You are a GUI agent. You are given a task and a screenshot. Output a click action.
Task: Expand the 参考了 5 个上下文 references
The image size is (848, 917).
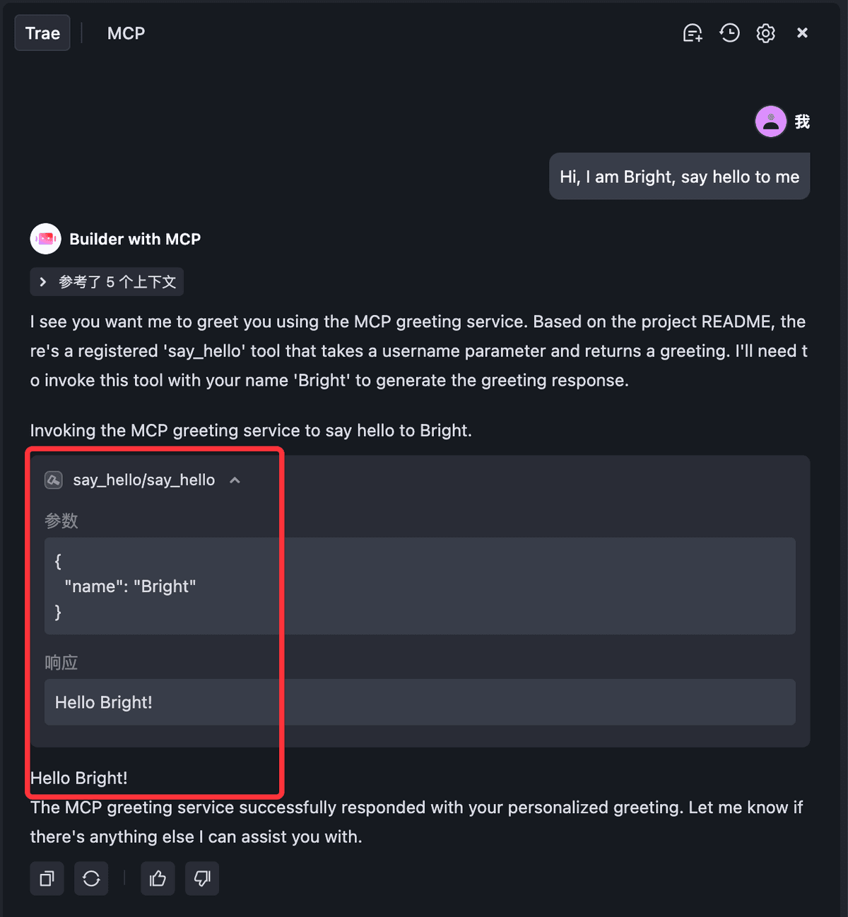point(107,282)
